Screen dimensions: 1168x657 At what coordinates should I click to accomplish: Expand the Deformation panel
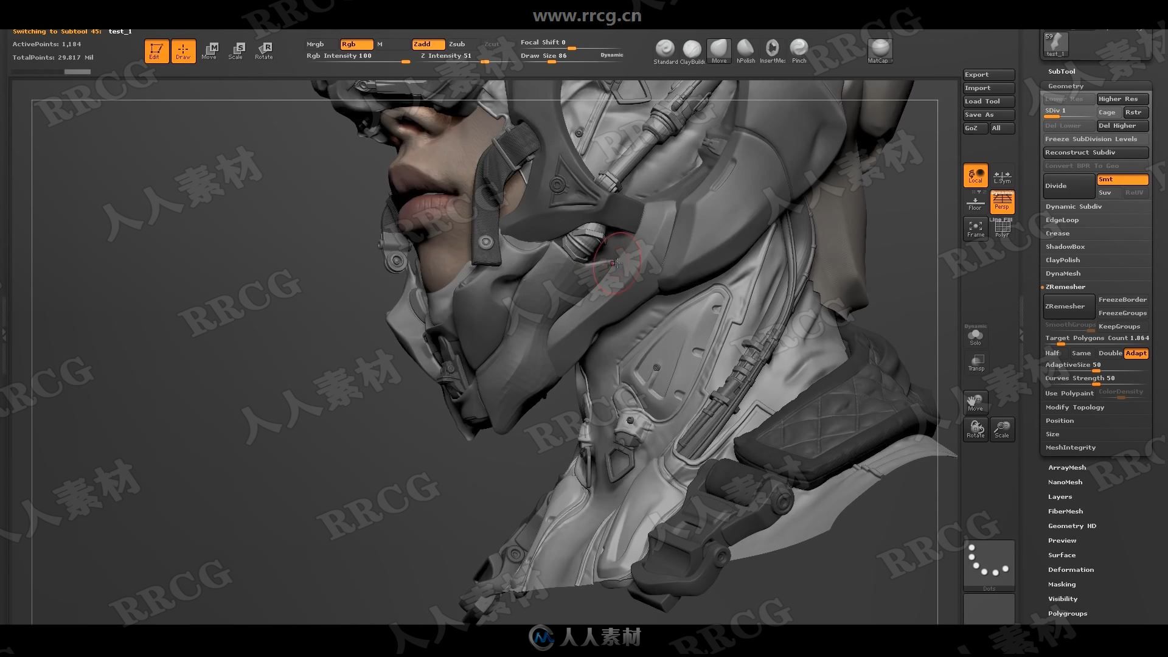click(x=1071, y=569)
